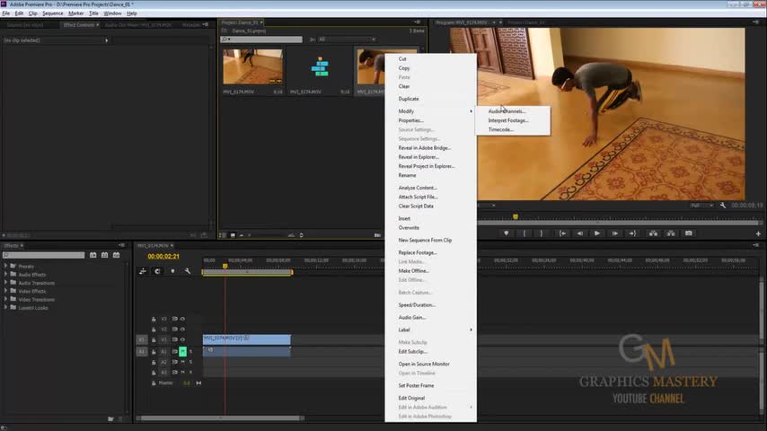Screen dimensions: 767x431
Task: Toggle sync lock on track A2
Action: pyautogui.click(x=174, y=362)
